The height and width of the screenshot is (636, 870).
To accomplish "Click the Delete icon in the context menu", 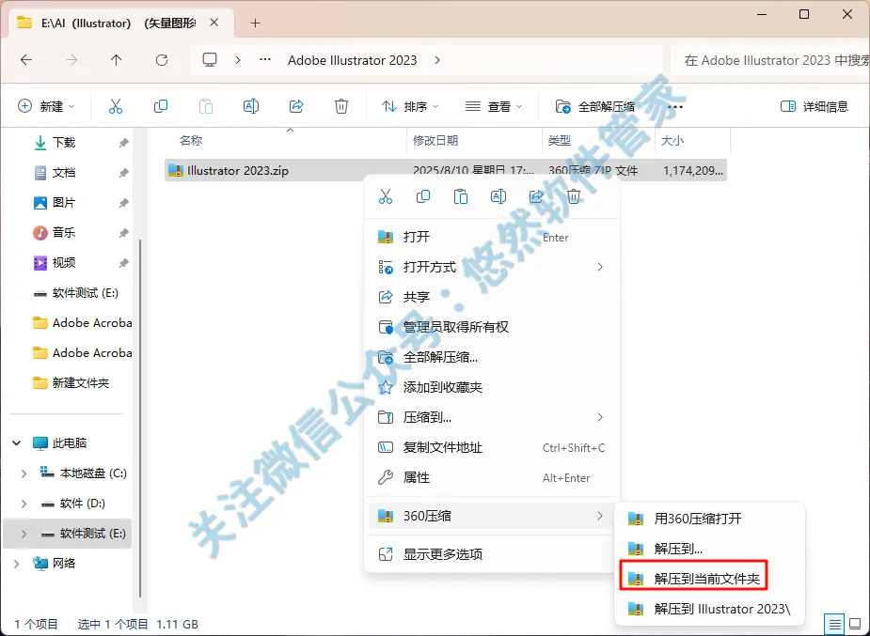I will tap(574, 196).
